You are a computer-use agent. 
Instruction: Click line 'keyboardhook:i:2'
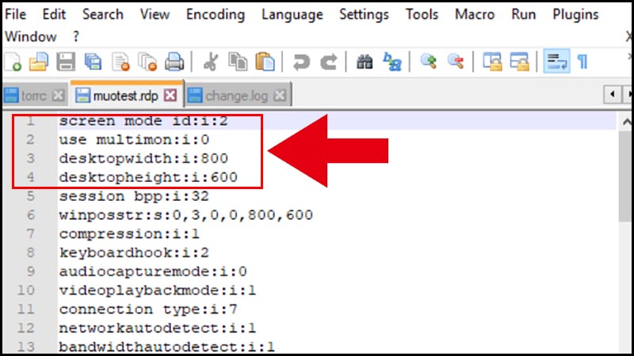(134, 252)
